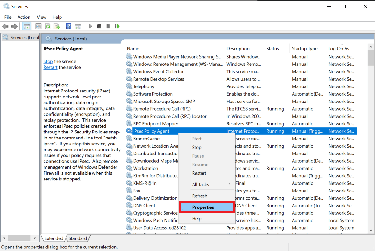This screenshot has height=251, width=375.
Task: Choose Properties from the context menu
Action: click(203, 207)
